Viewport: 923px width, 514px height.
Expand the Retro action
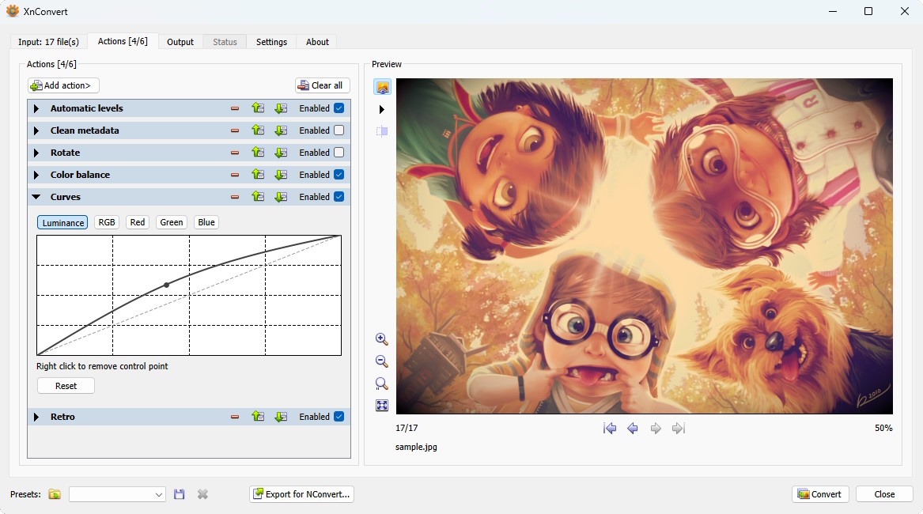click(36, 417)
